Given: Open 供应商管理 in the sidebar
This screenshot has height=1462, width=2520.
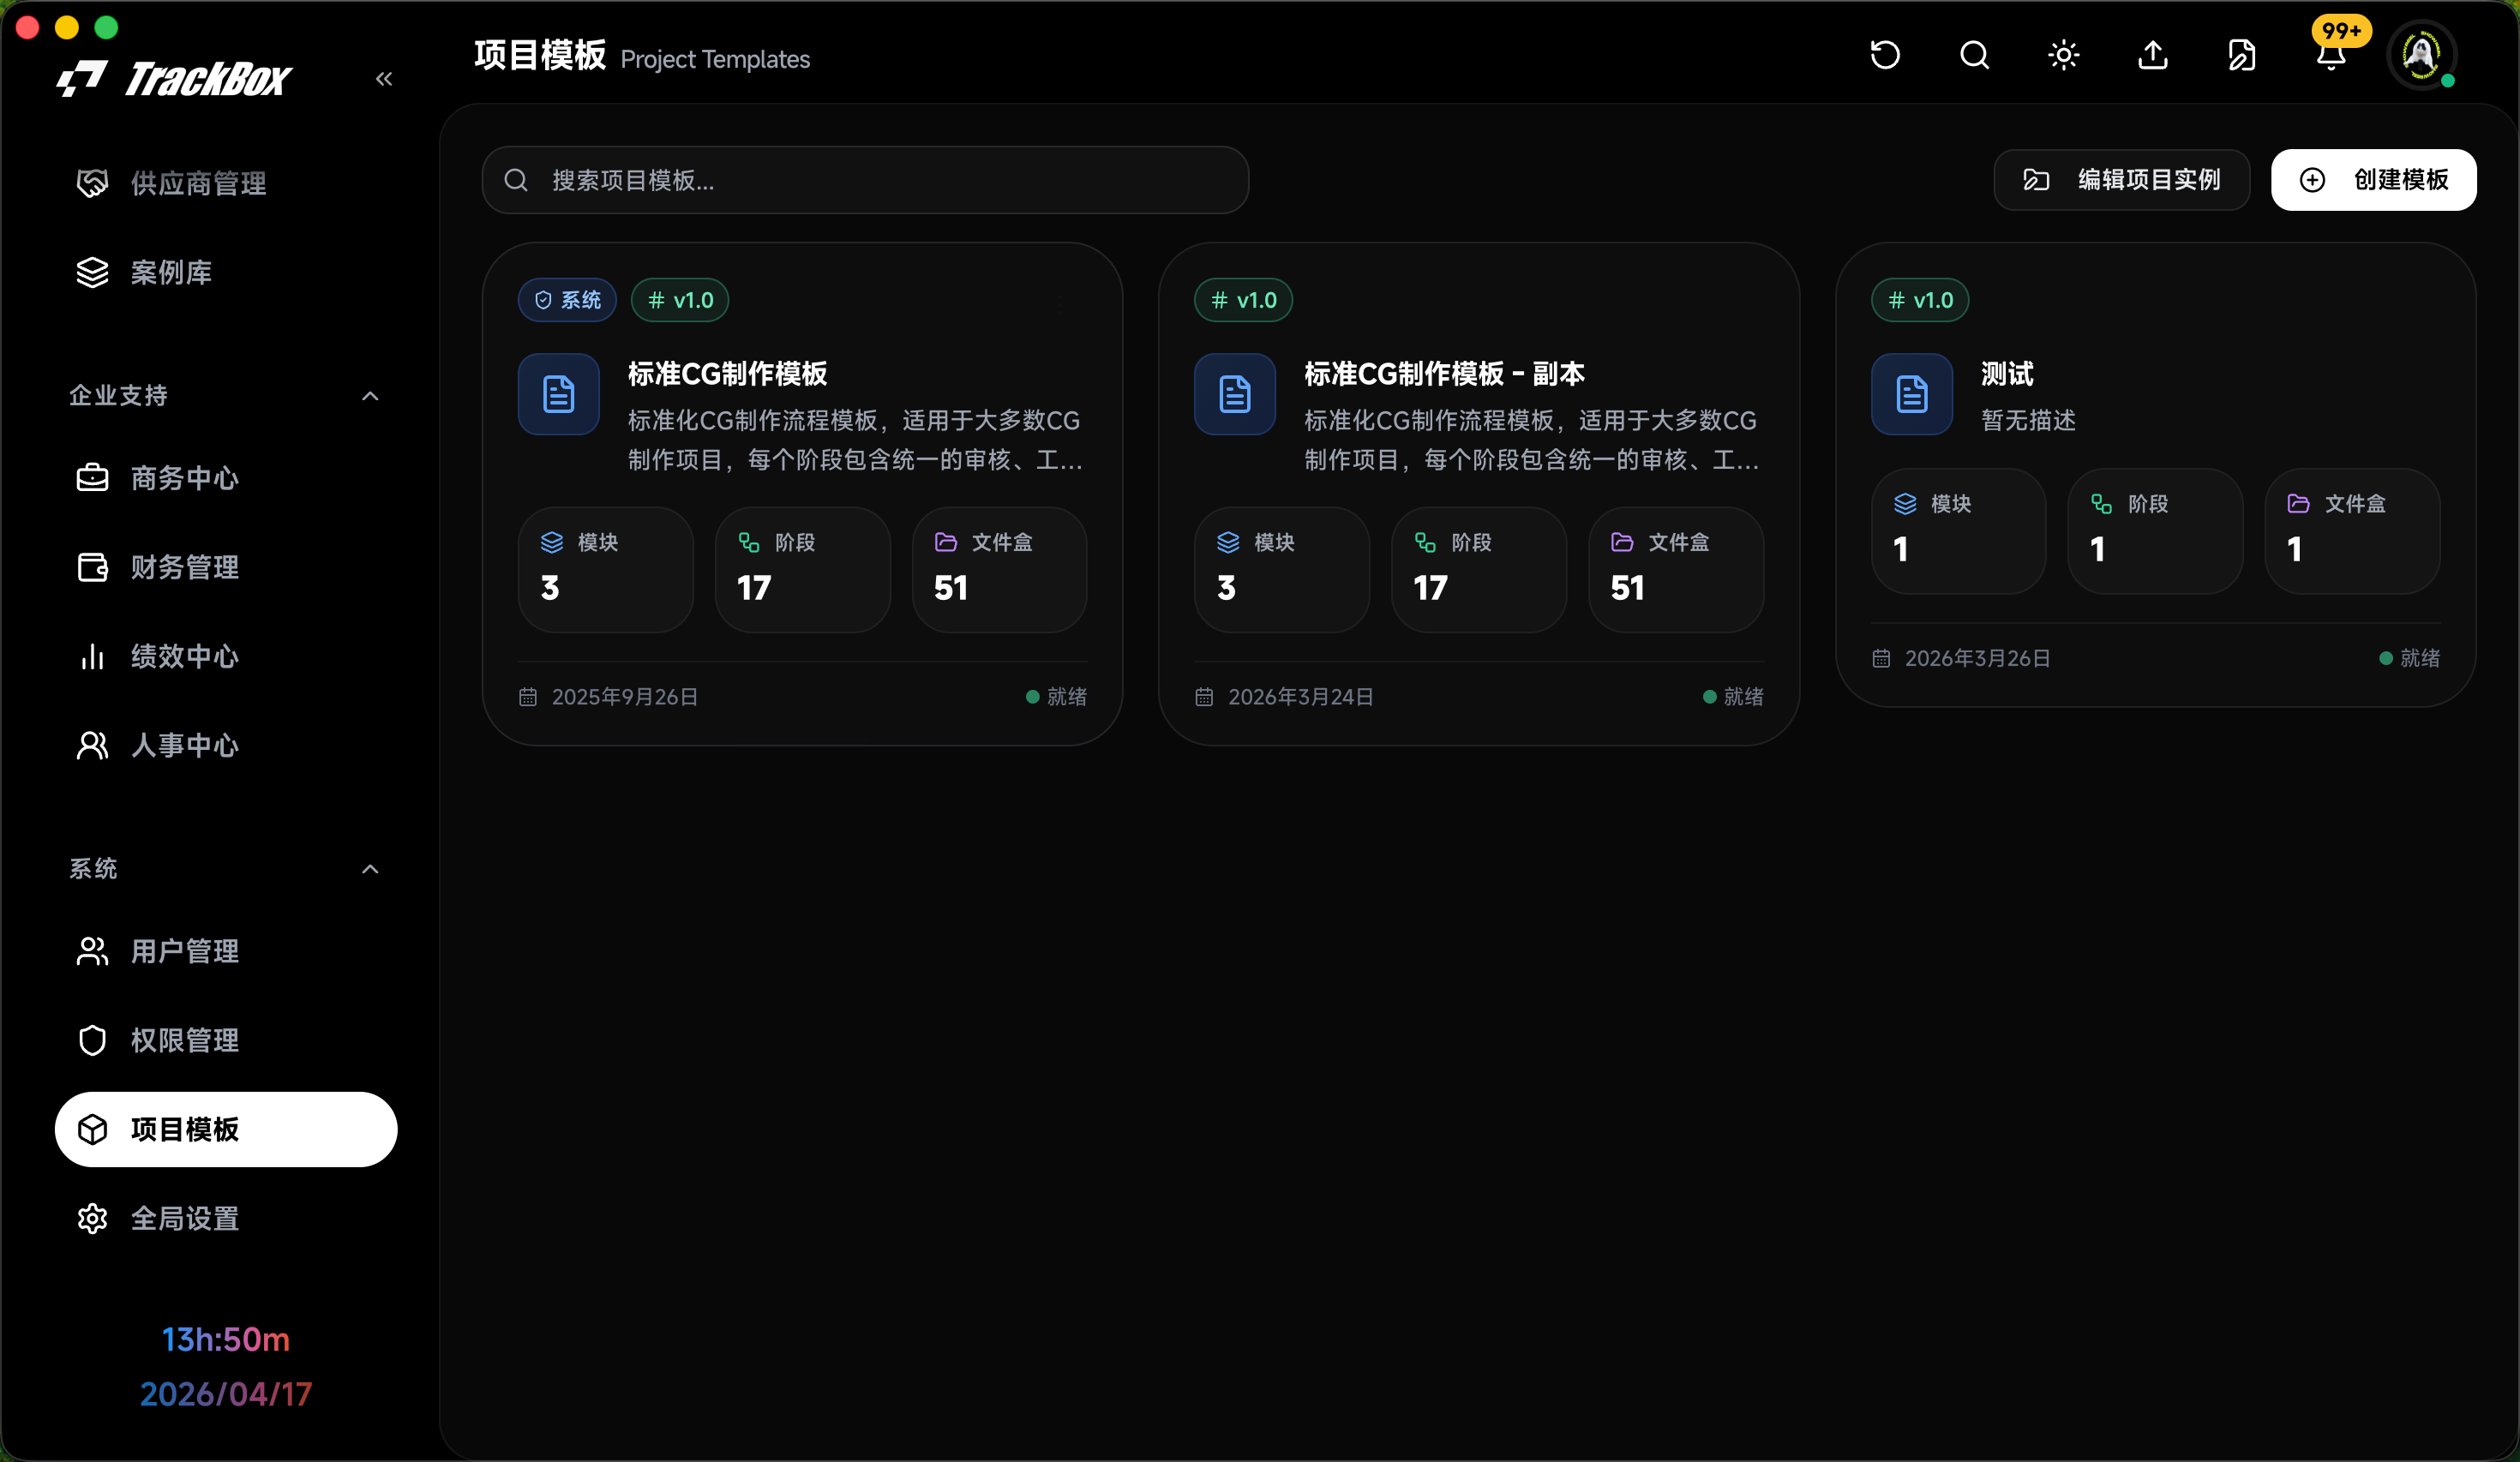Looking at the screenshot, I should coord(226,183).
